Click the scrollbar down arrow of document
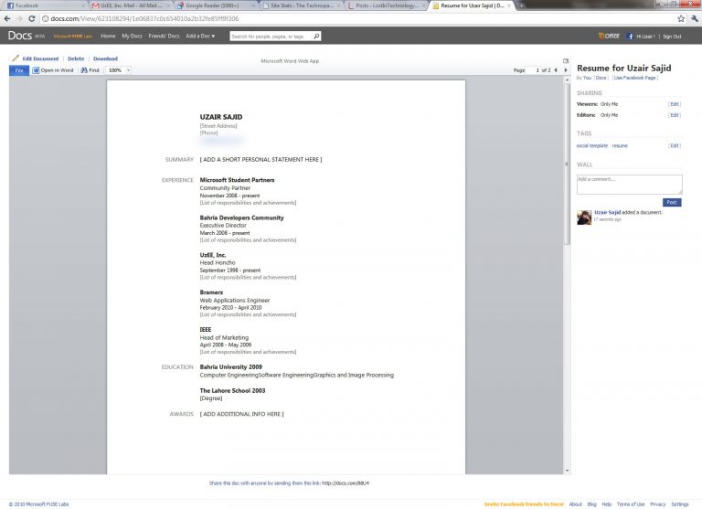This screenshot has height=509, width=702. (568, 471)
